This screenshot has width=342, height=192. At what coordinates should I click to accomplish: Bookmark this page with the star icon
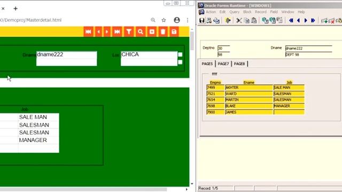tap(164, 20)
